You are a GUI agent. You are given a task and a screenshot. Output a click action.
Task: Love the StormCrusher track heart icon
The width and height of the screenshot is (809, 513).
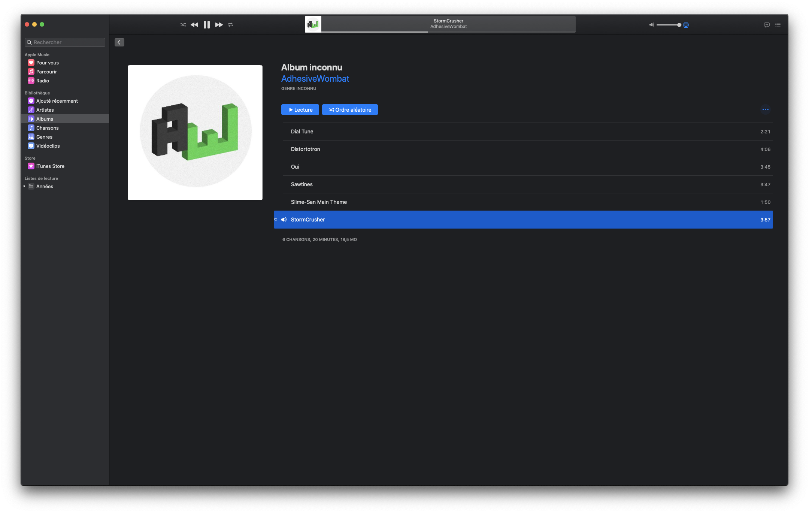pos(276,220)
